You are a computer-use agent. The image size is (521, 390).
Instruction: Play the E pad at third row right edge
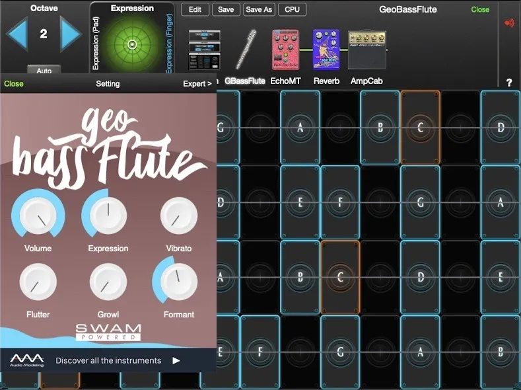[501, 277]
